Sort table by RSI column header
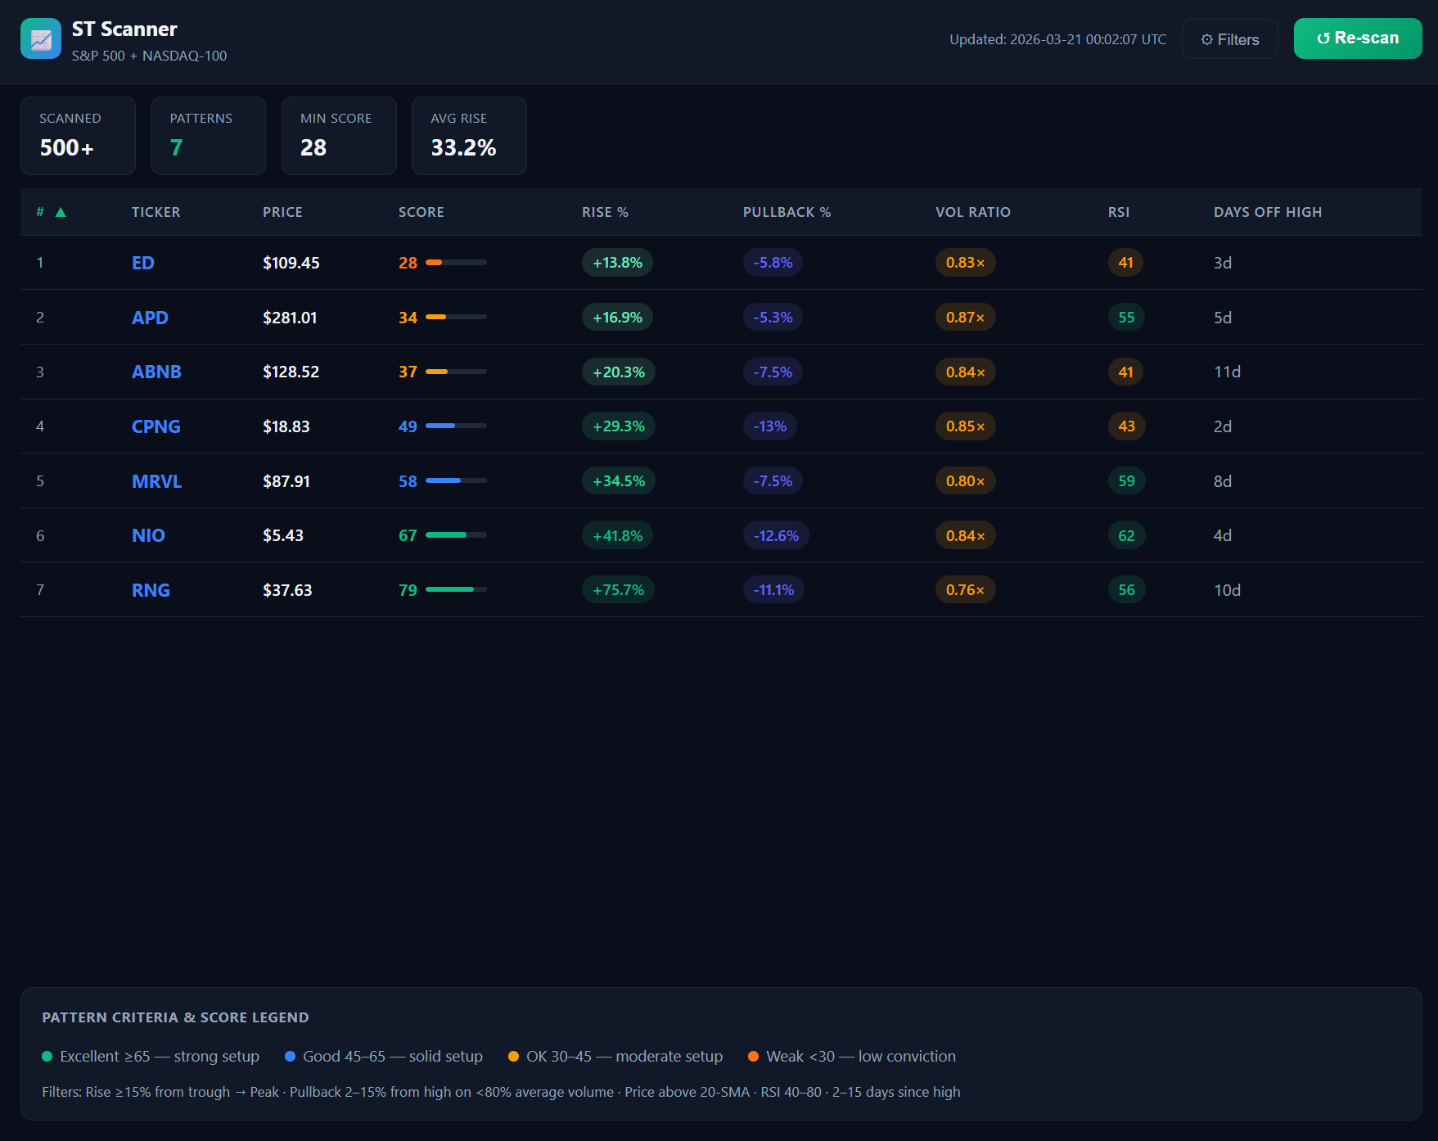Screen dimensions: 1438x1141 click(x=1118, y=212)
